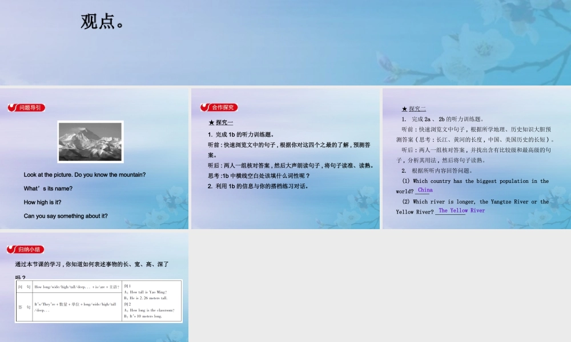Click the ★探究二 heading
Image resolution: width=571 pixels, height=342 pixels.
(413, 109)
